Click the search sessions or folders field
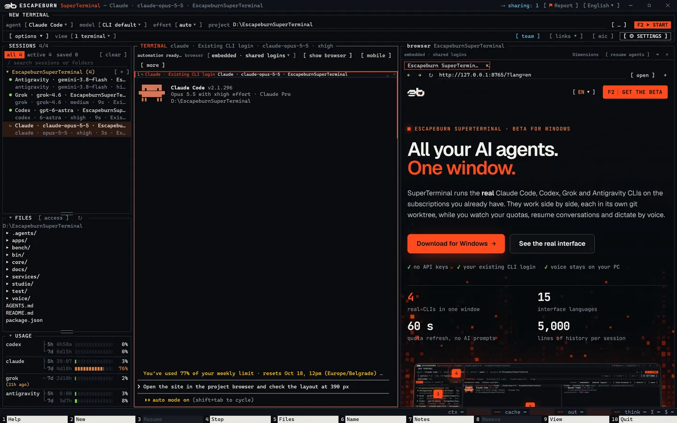The image size is (677, 423). 67,63
